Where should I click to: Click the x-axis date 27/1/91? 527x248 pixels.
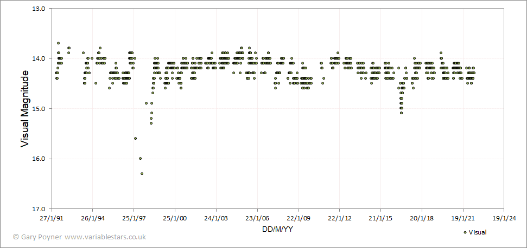point(52,219)
